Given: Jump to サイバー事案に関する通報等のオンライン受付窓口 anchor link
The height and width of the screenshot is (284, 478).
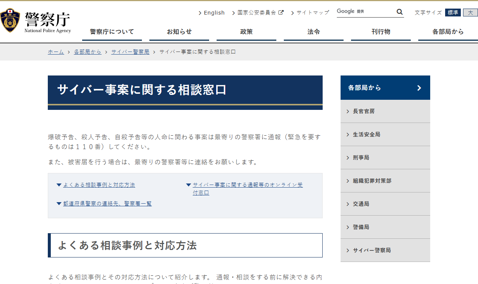Looking at the screenshot, I should 248,189.
